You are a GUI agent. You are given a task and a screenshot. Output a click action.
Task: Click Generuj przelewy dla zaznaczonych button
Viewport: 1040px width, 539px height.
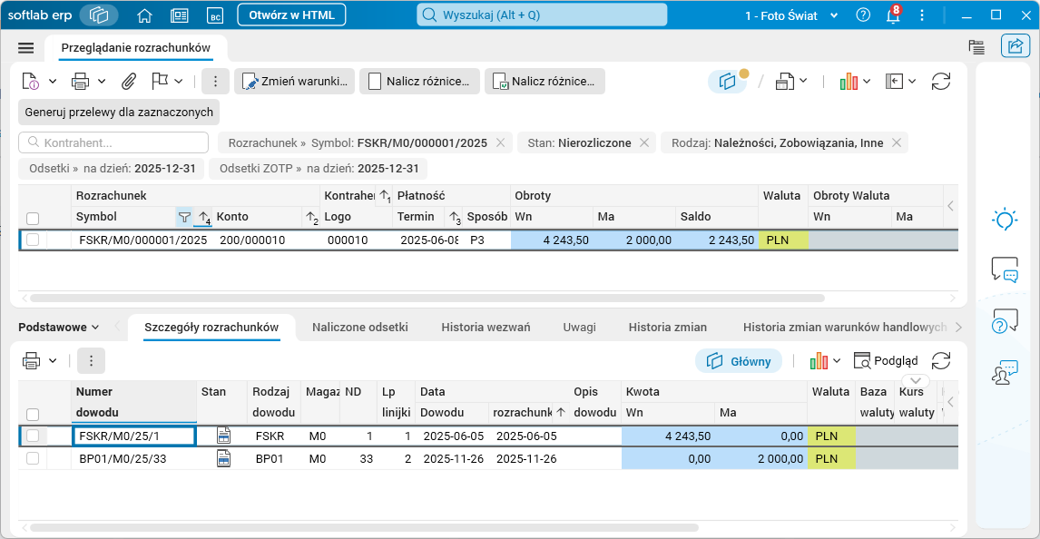(119, 112)
